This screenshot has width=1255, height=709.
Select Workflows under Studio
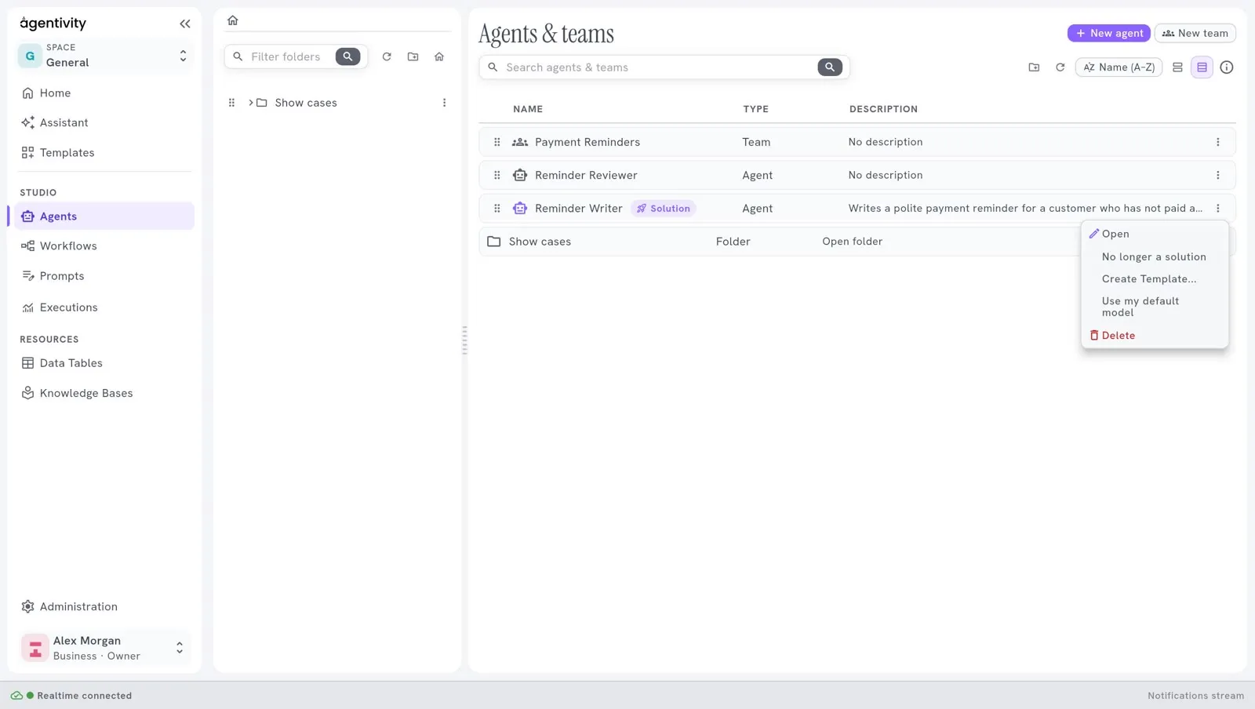pyautogui.click(x=104, y=246)
